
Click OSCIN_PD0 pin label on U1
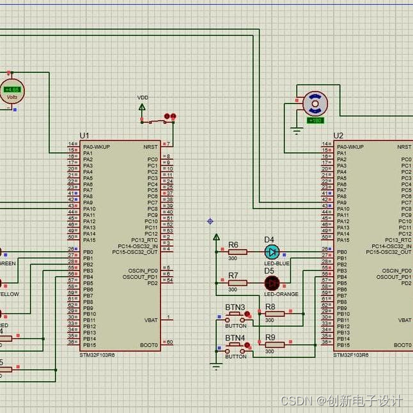coord(143,271)
